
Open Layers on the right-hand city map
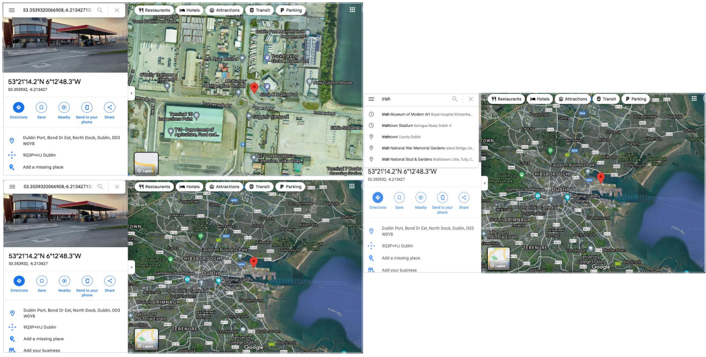pyautogui.click(x=499, y=259)
